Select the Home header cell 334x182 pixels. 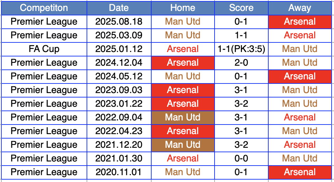(182, 8)
